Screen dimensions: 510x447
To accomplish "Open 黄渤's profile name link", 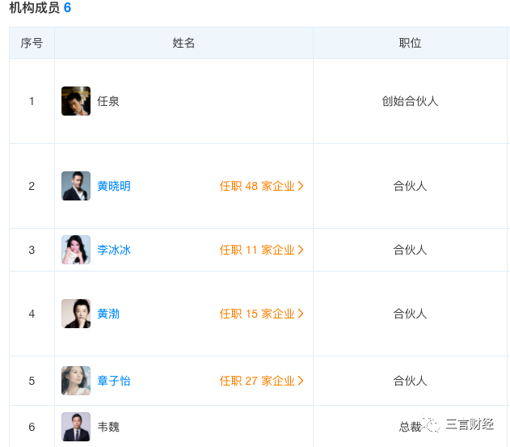I will coord(108,314).
